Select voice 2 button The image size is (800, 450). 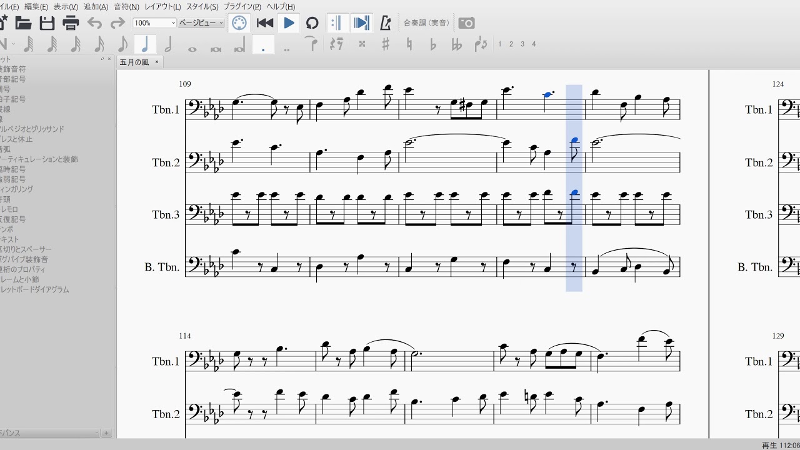tap(511, 44)
